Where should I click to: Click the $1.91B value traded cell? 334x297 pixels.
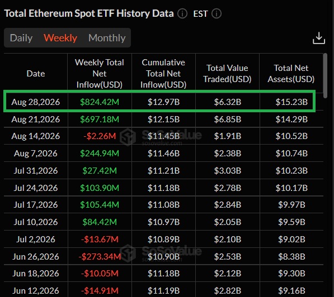228,136
